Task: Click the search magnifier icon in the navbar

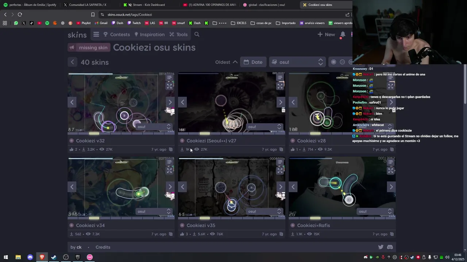Action: pos(197,34)
